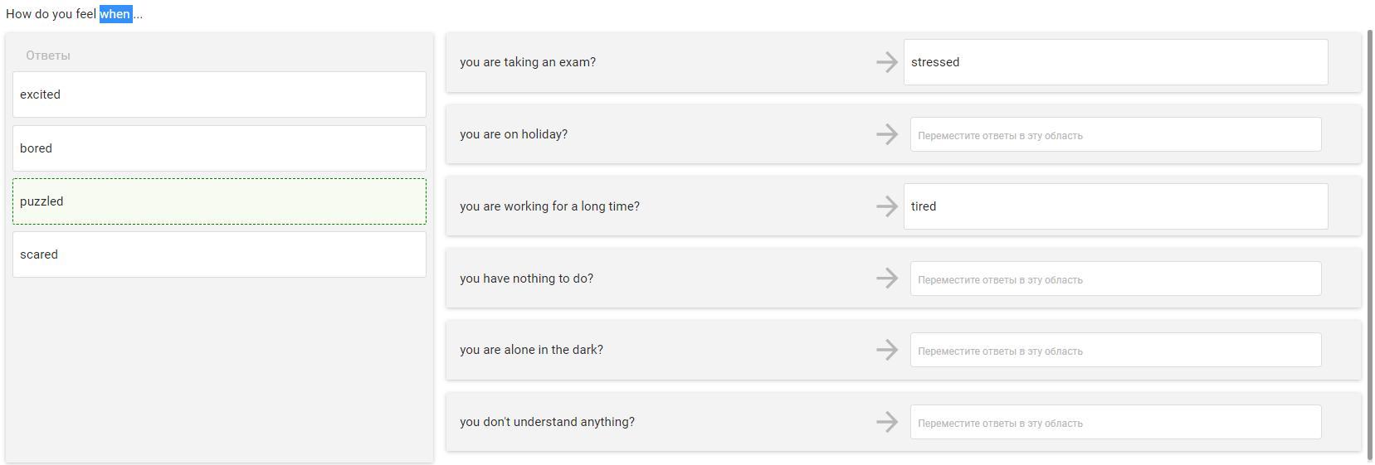Image resolution: width=1375 pixels, height=465 pixels.
Task: Pick the 'scared' answer card
Action: pos(219,254)
